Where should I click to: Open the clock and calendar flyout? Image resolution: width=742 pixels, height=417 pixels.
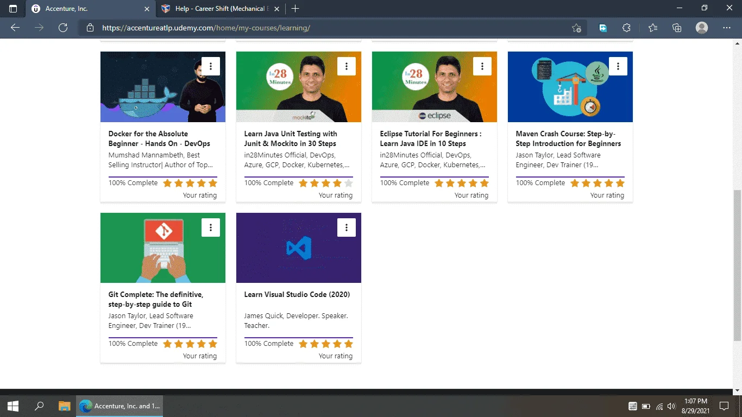click(x=695, y=406)
